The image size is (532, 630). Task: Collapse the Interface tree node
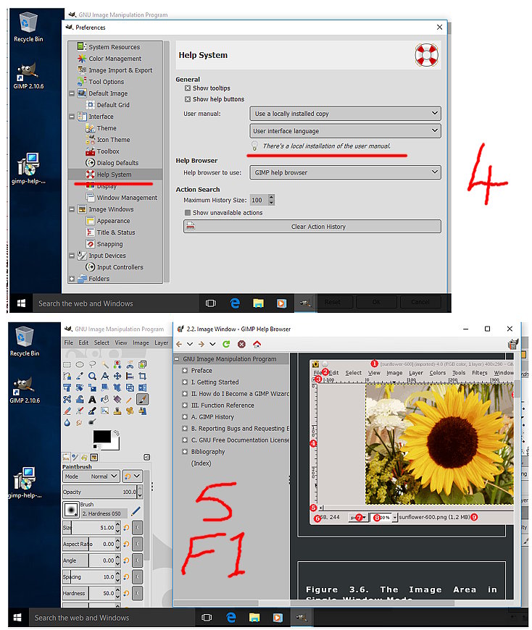[x=72, y=117]
